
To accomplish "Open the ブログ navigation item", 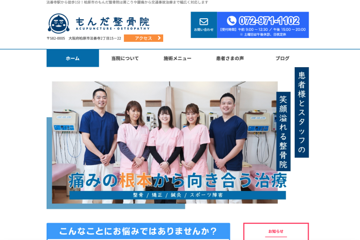I will pyautogui.click(x=282, y=58).
